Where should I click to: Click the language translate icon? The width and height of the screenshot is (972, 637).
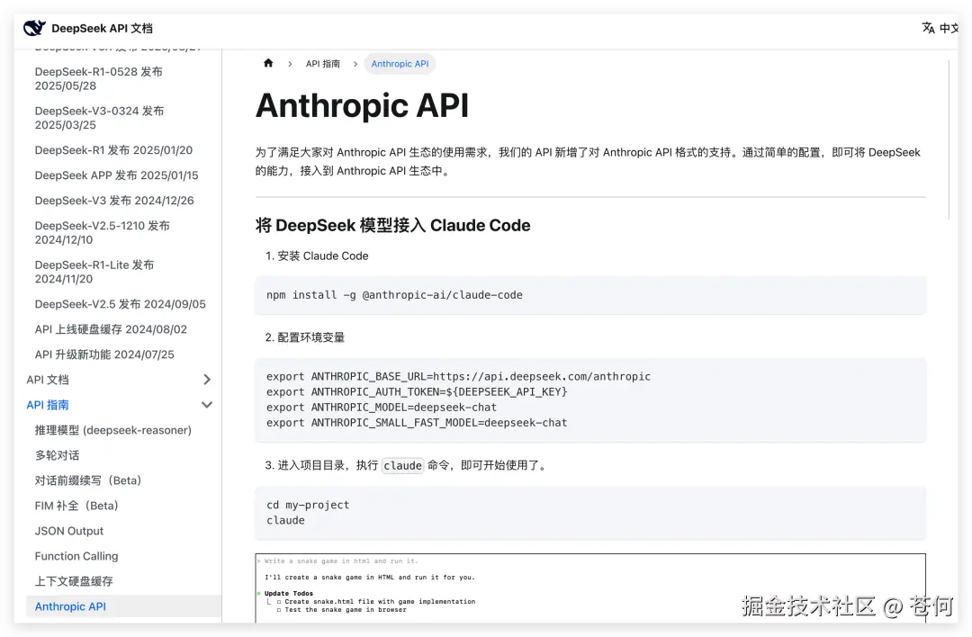point(928,28)
